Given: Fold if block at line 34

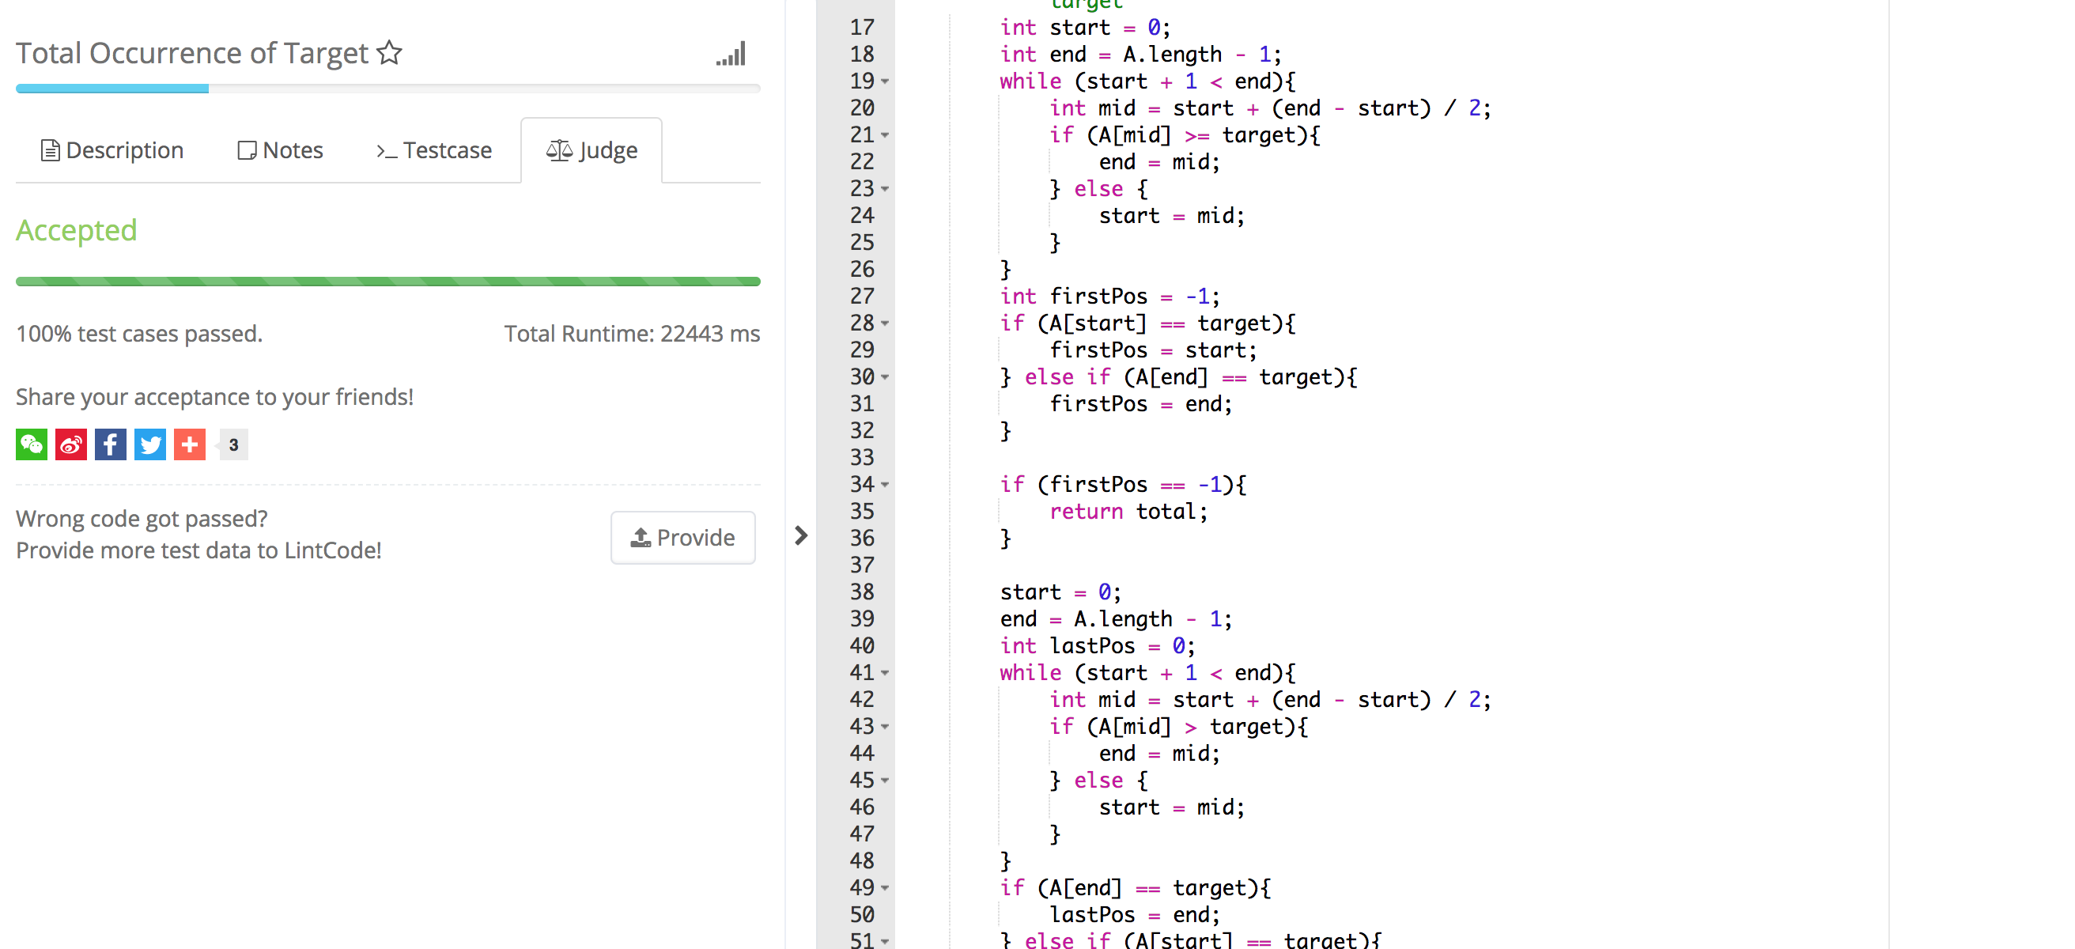Looking at the screenshot, I should click(884, 485).
